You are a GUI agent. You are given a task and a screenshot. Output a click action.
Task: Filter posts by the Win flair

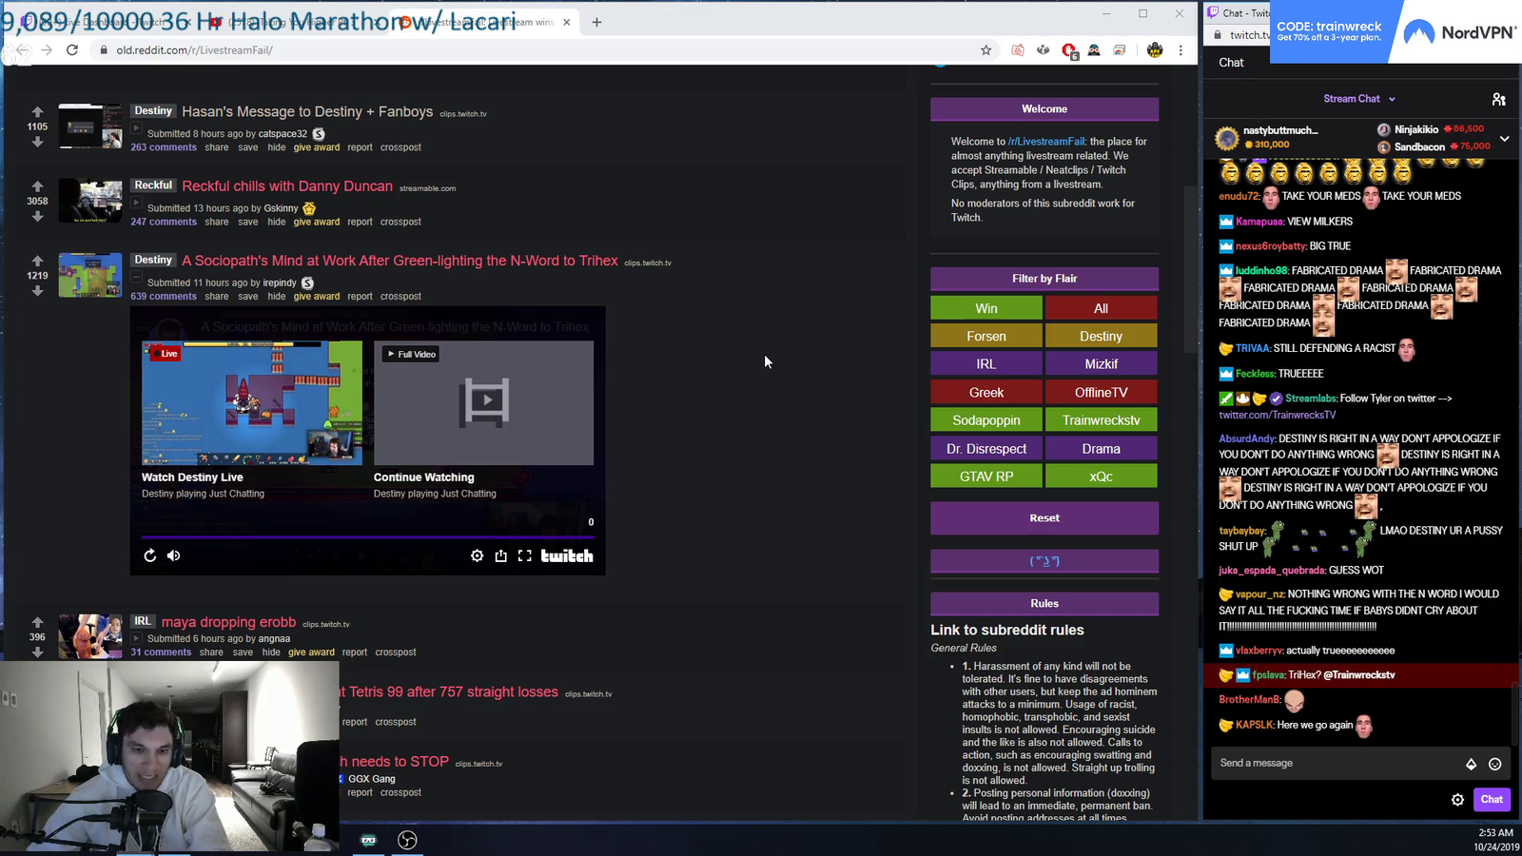tap(986, 308)
